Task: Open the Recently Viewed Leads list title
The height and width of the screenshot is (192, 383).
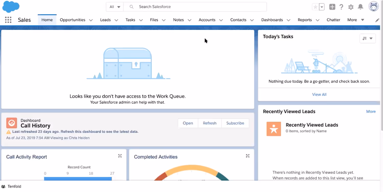Action: click(x=312, y=125)
